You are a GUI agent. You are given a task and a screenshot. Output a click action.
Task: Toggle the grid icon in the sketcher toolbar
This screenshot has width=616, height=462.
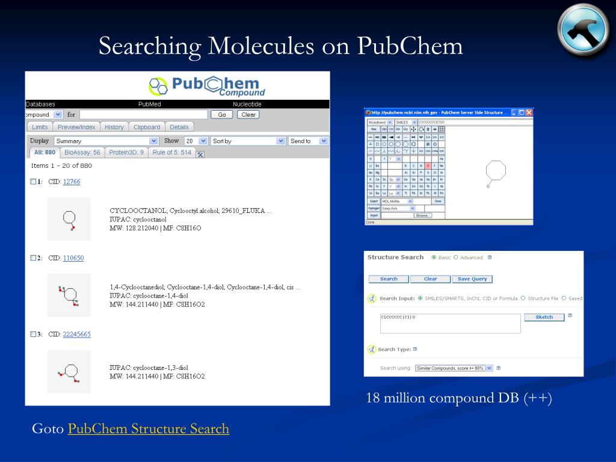(x=442, y=129)
